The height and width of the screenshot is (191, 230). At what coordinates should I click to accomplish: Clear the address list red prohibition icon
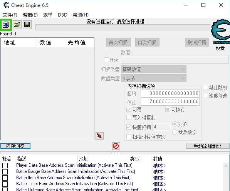point(116,146)
